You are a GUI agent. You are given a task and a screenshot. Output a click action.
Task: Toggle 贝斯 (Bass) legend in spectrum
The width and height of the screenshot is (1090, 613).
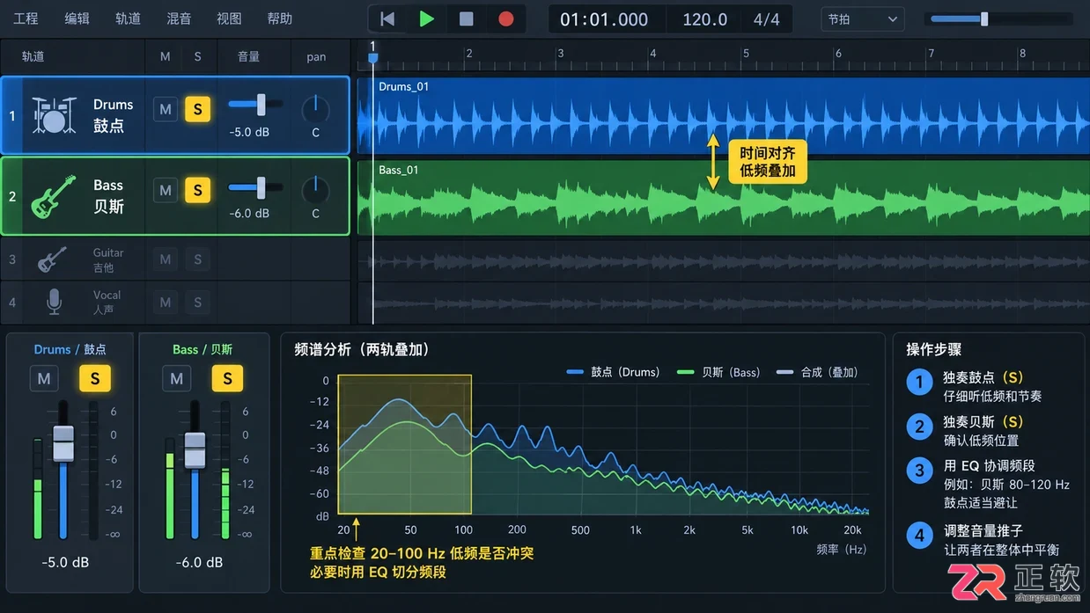pyautogui.click(x=718, y=372)
